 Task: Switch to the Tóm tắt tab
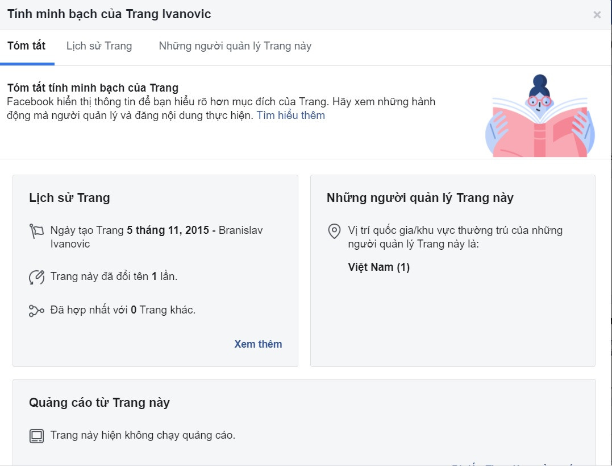[x=27, y=46]
